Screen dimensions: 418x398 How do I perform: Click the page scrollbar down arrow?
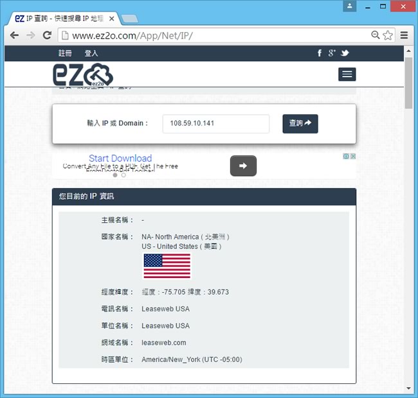pyautogui.click(x=408, y=388)
